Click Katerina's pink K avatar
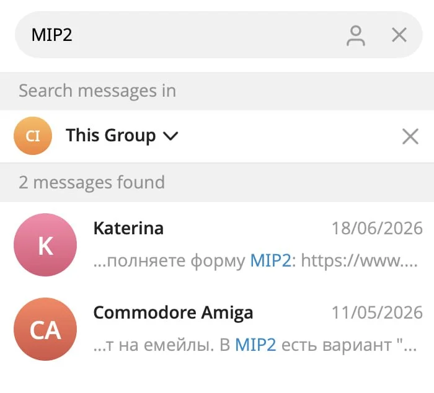Screen dimensions: 434x393 click(45, 245)
